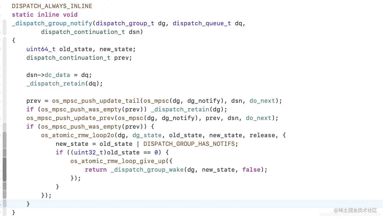Click the os_mpsc_push_update_tail call
383x219 pixels.
(96, 101)
